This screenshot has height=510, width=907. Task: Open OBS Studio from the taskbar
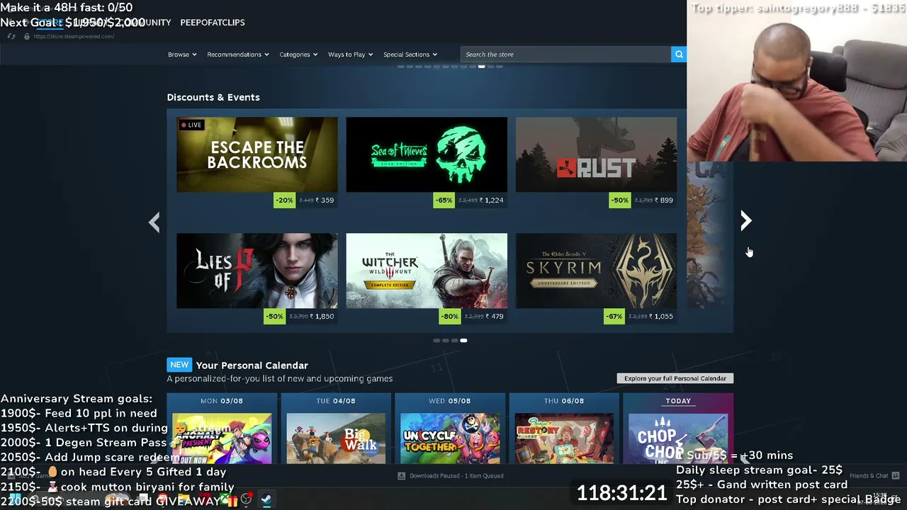(x=246, y=499)
